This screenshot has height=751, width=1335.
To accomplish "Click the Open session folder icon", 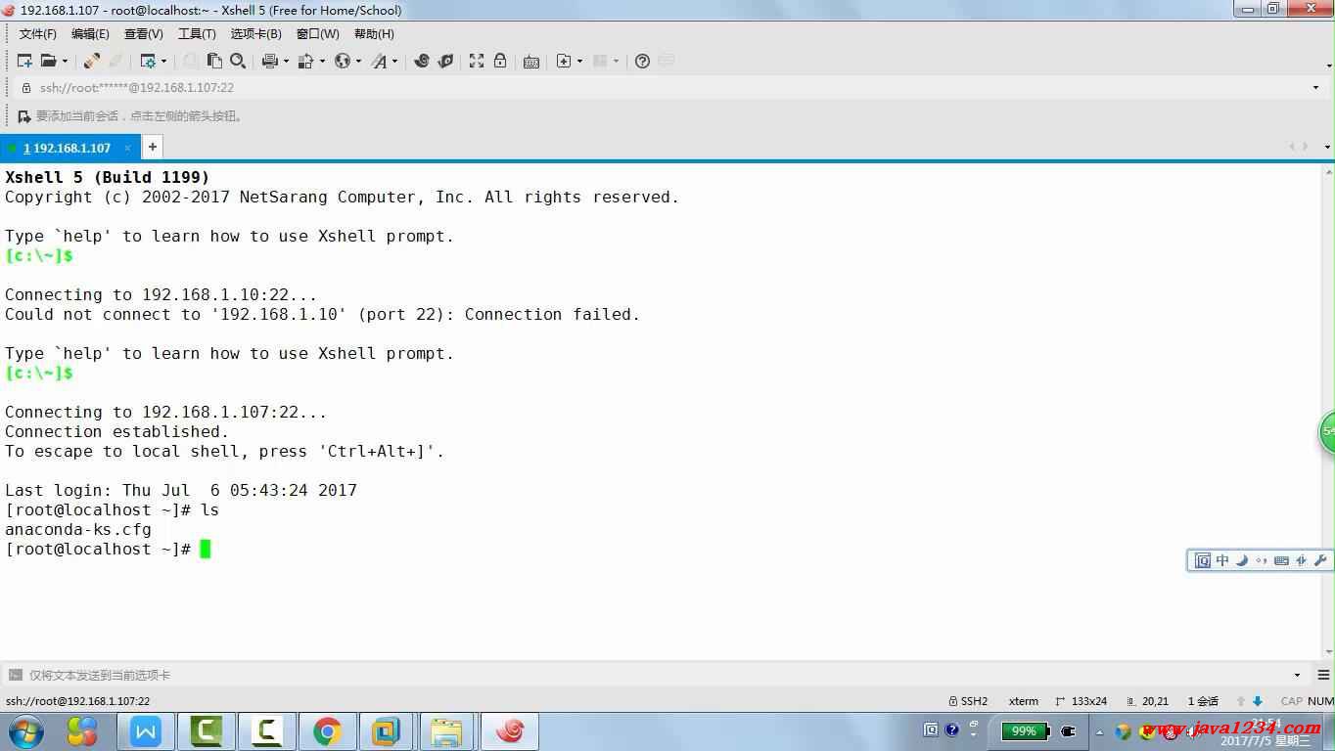I will point(48,61).
